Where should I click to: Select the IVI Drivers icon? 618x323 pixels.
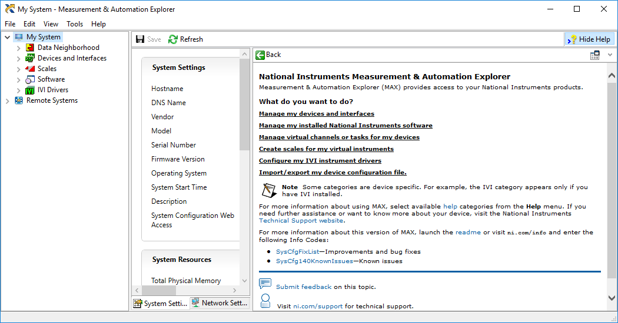point(30,90)
